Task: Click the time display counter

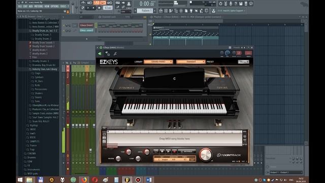Action: click(147, 4)
